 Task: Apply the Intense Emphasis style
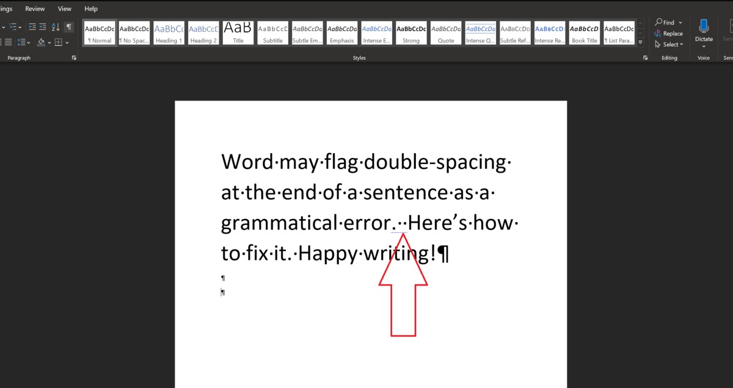tap(376, 33)
